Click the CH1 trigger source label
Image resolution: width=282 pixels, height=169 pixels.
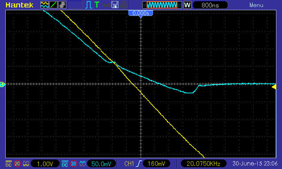coord(129,164)
